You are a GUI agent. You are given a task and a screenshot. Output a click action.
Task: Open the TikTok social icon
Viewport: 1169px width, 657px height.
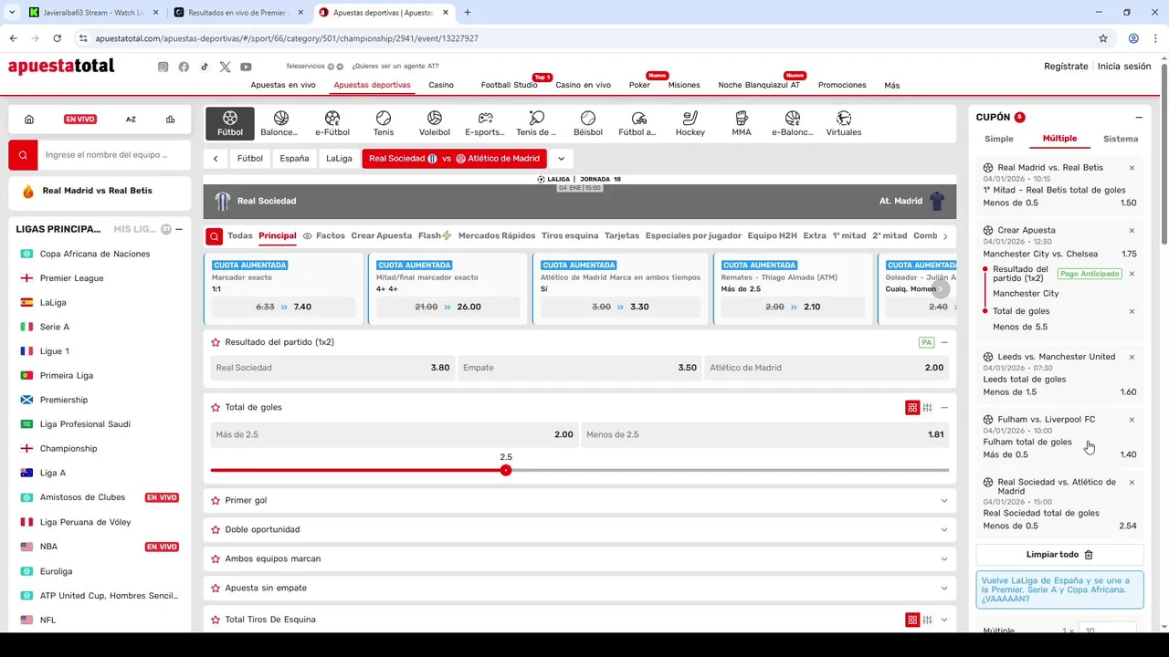coord(205,67)
